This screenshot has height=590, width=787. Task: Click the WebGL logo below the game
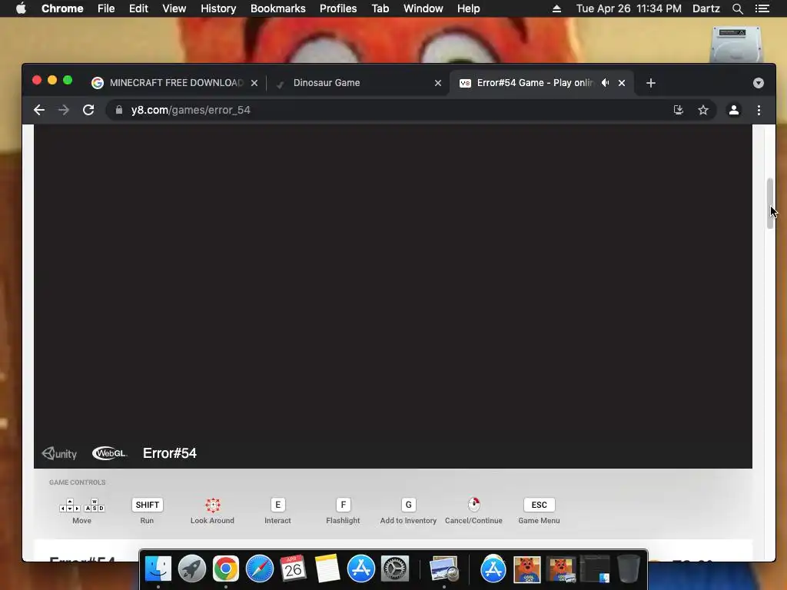(x=109, y=453)
